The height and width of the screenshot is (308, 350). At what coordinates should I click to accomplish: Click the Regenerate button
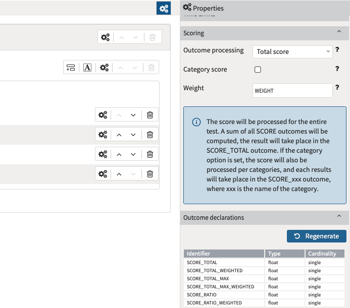pyautogui.click(x=317, y=236)
